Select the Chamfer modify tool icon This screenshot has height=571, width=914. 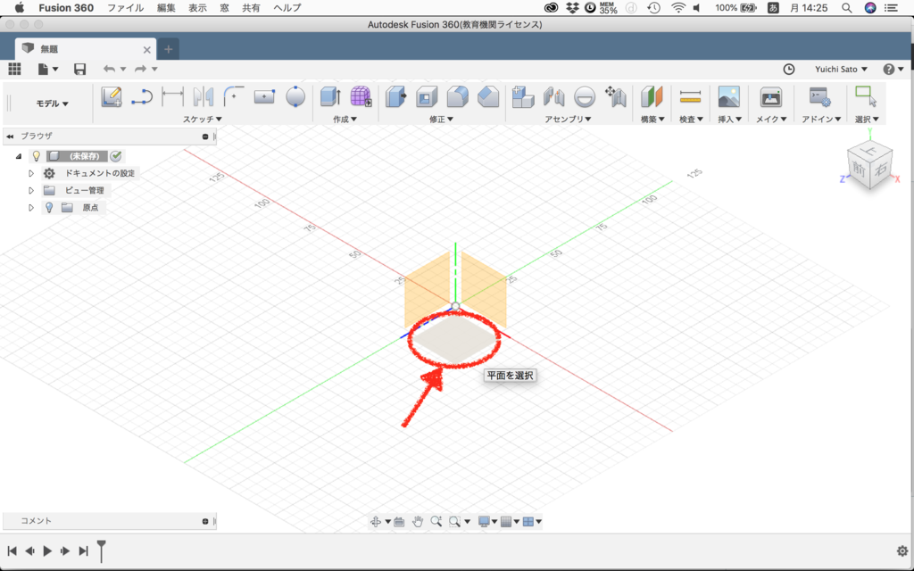coord(488,96)
